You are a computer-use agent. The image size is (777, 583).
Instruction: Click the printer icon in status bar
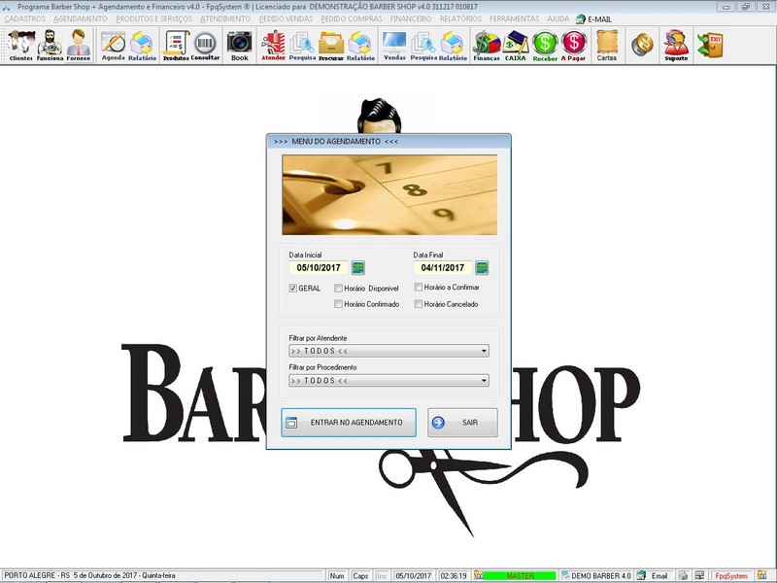tap(683, 575)
